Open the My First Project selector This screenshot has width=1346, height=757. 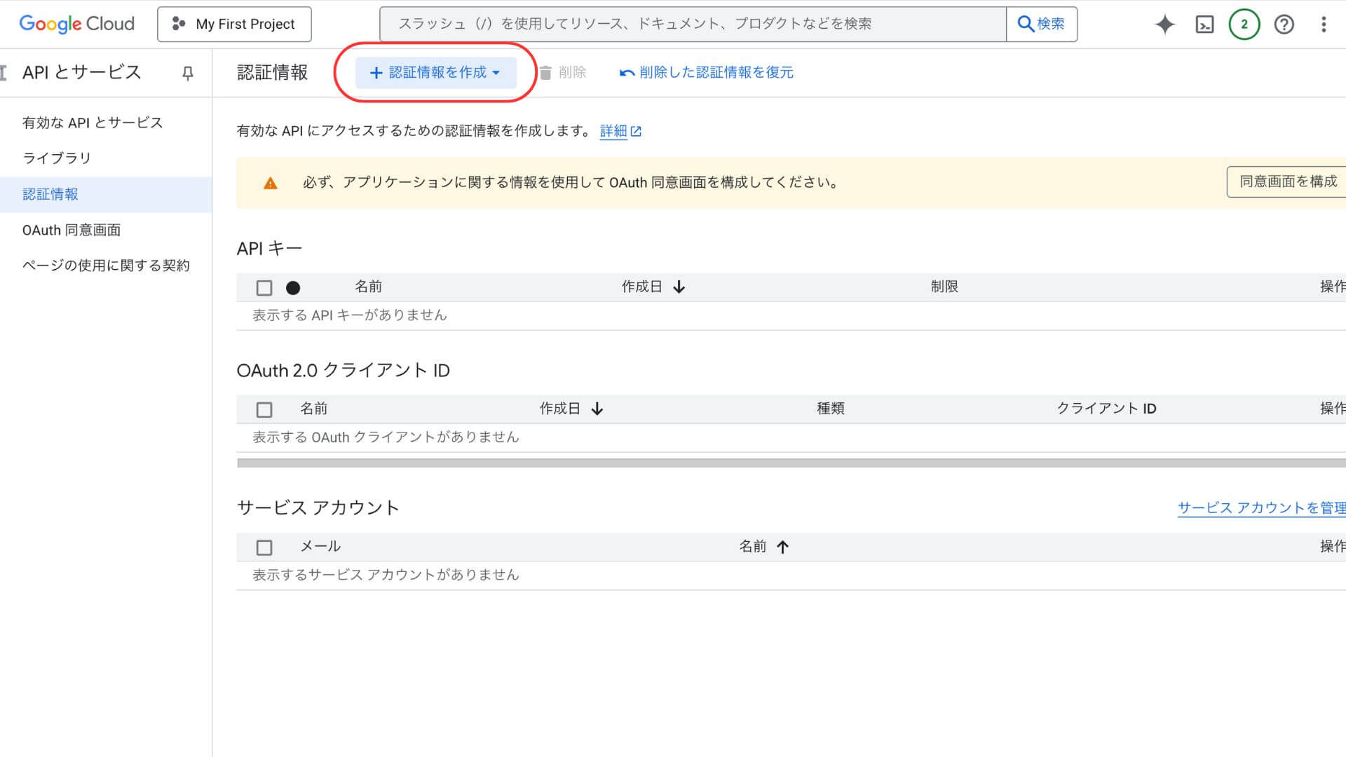(234, 25)
